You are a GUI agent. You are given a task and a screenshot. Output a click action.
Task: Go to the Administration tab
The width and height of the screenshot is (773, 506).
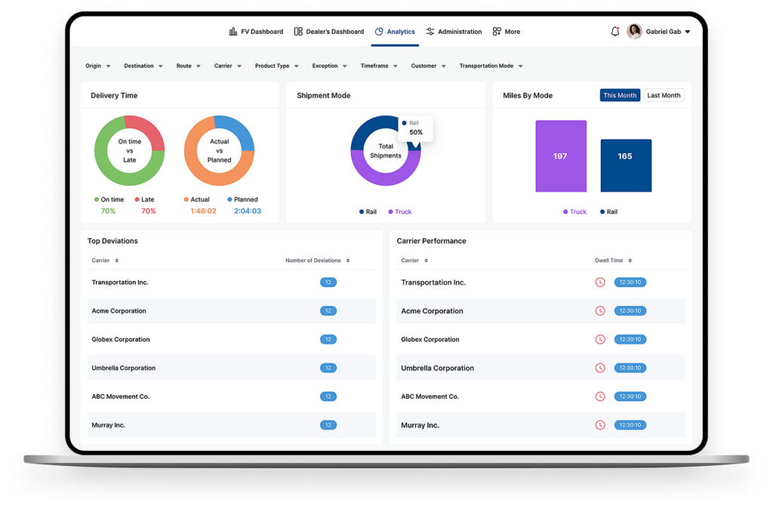(x=454, y=32)
